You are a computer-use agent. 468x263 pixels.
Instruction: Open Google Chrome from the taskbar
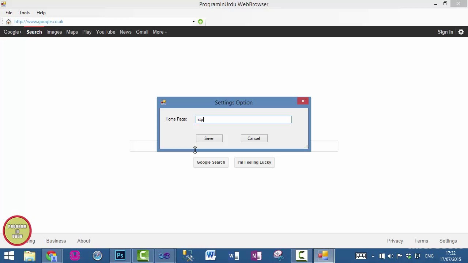pos(52,256)
